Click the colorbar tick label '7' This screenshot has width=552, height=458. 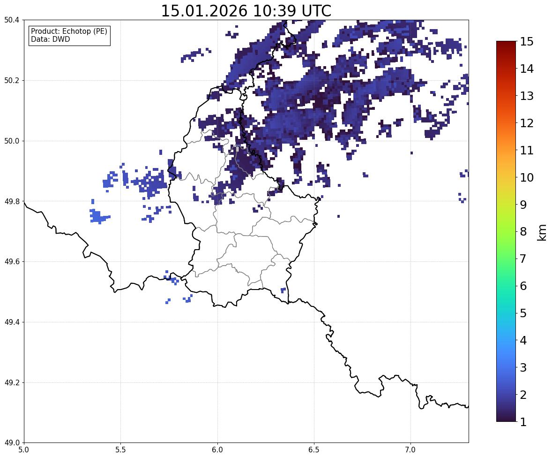(523, 259)
